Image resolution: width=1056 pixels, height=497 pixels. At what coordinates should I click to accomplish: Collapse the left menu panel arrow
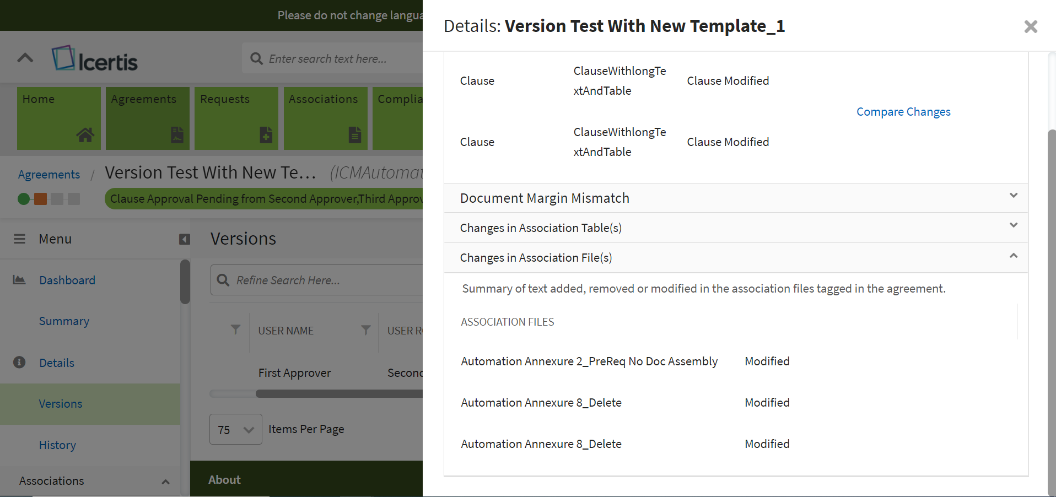tap(185, 239)
